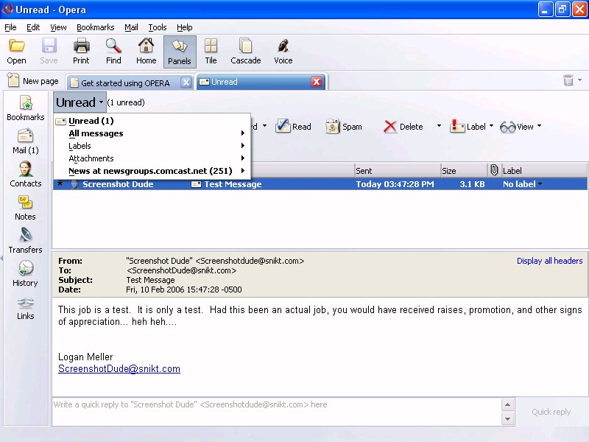Open the Delete dropdown arrow
The image size is (589, 442).
tap(439, 126)
